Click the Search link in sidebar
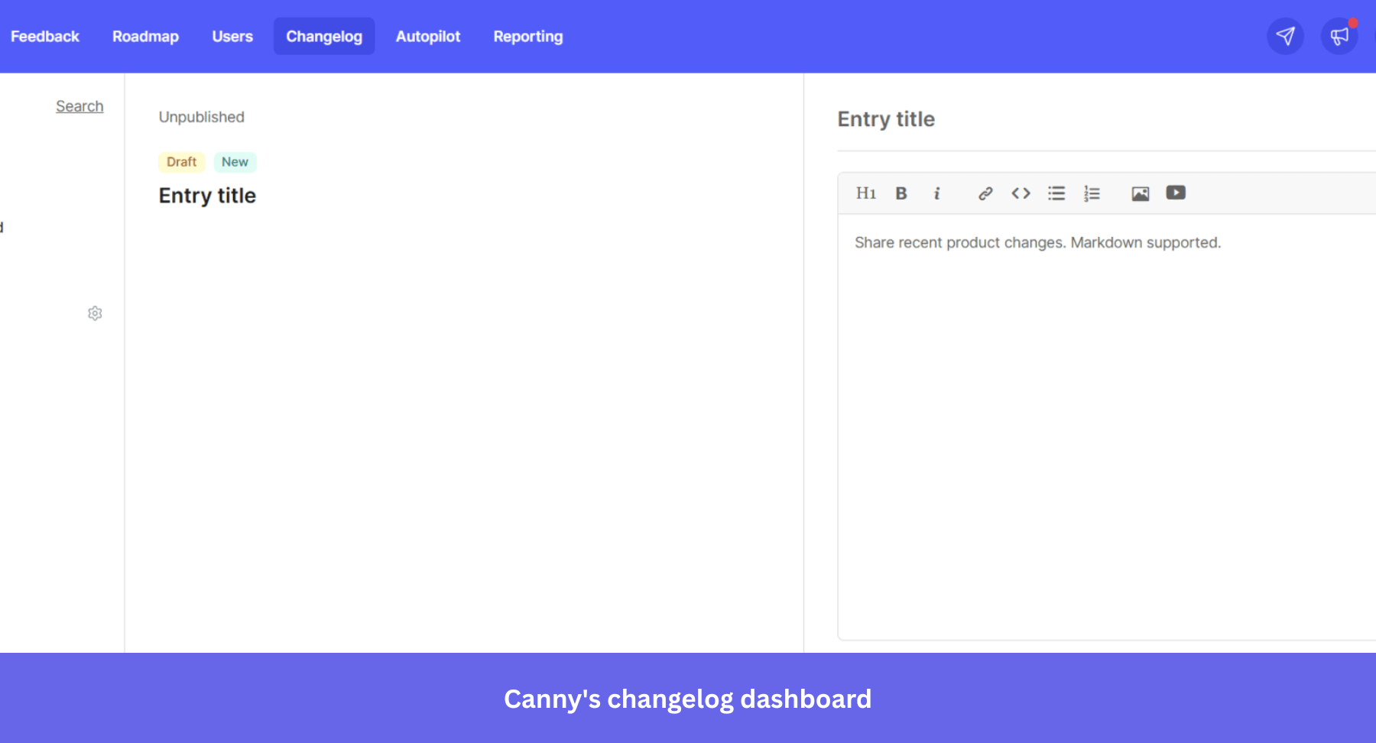Viewport: 1376px width, 743px height. coord(80,106)
